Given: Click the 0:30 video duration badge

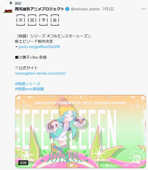Looking at the screenshot, I should [x=23, y=163].
